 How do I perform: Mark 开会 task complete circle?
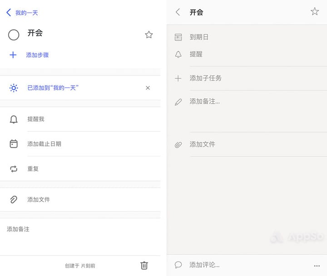[x=14, y=35]
